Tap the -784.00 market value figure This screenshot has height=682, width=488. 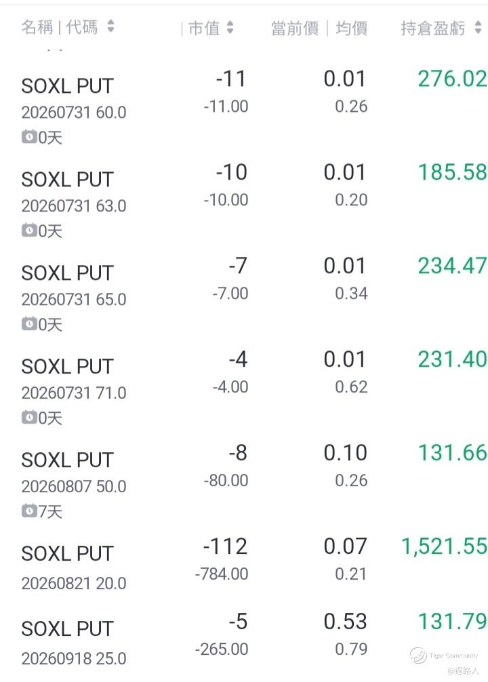[x=222, y=574]
